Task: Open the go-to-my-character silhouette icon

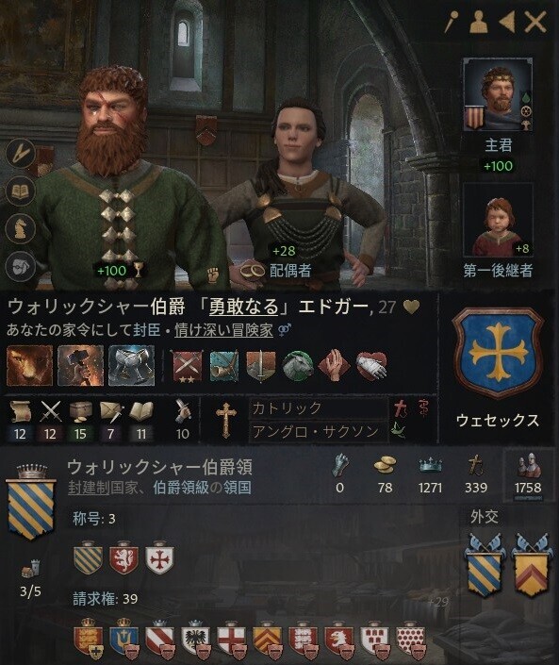Action: coord(479,22)
